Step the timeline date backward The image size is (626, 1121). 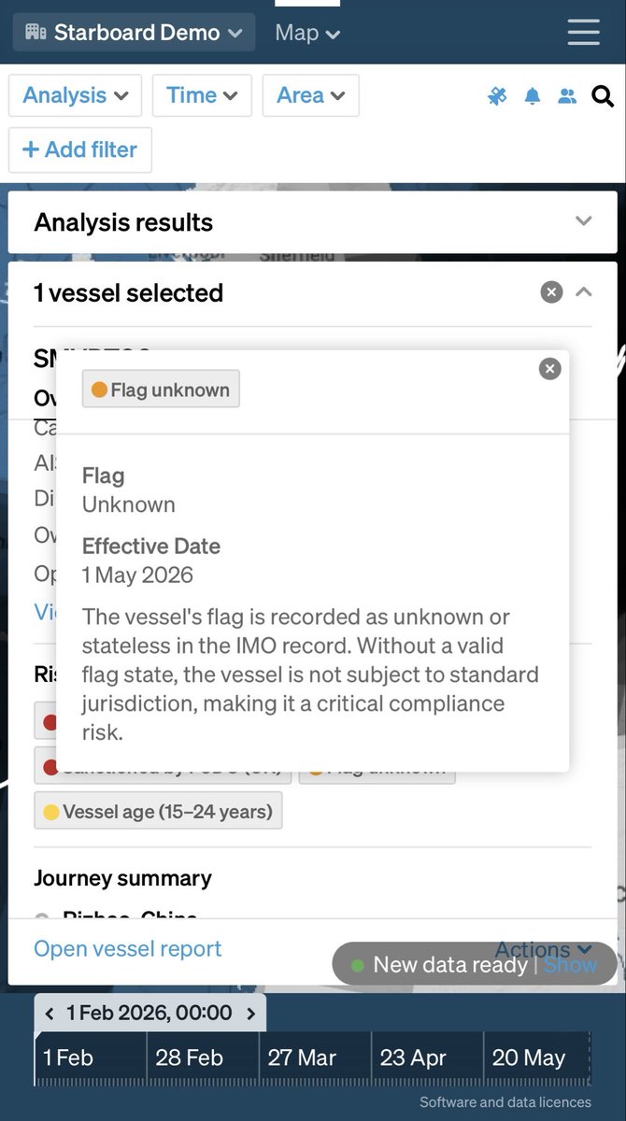point(50,1013)
